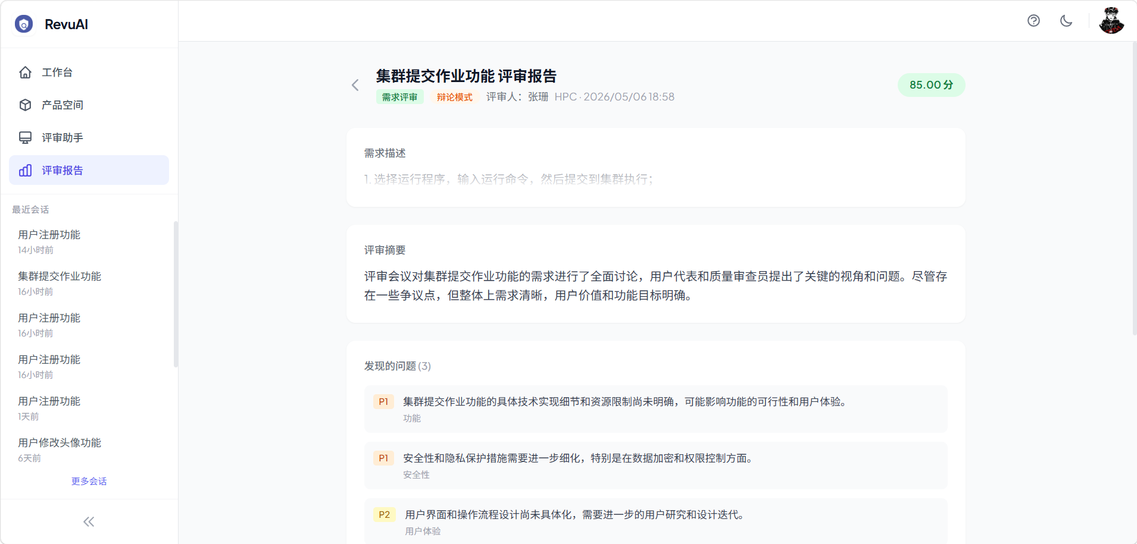Viewport: 1137px width, 544px height.
Task: Go back with the left chevron arrow
Action: (355, 85)
